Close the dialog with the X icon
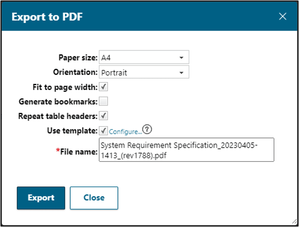 [283, 16]
